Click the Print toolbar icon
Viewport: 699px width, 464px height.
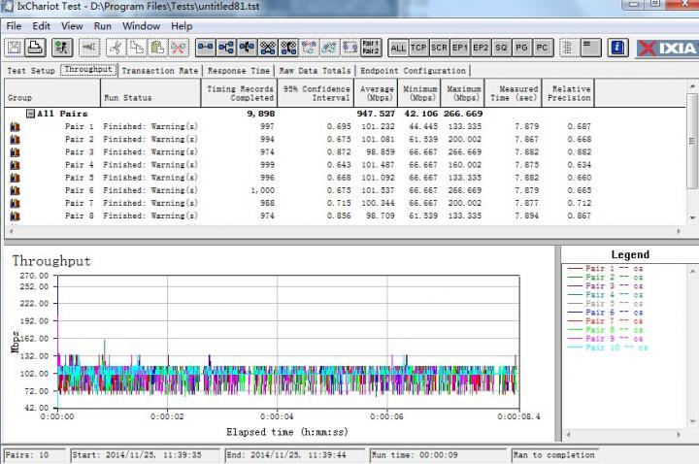pos(35,48)
